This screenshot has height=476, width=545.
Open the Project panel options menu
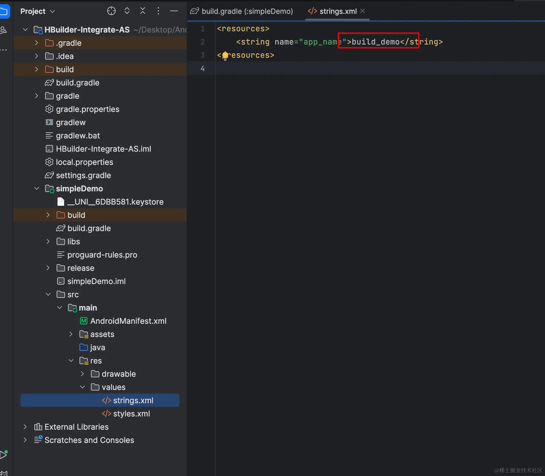coord(158,11)
